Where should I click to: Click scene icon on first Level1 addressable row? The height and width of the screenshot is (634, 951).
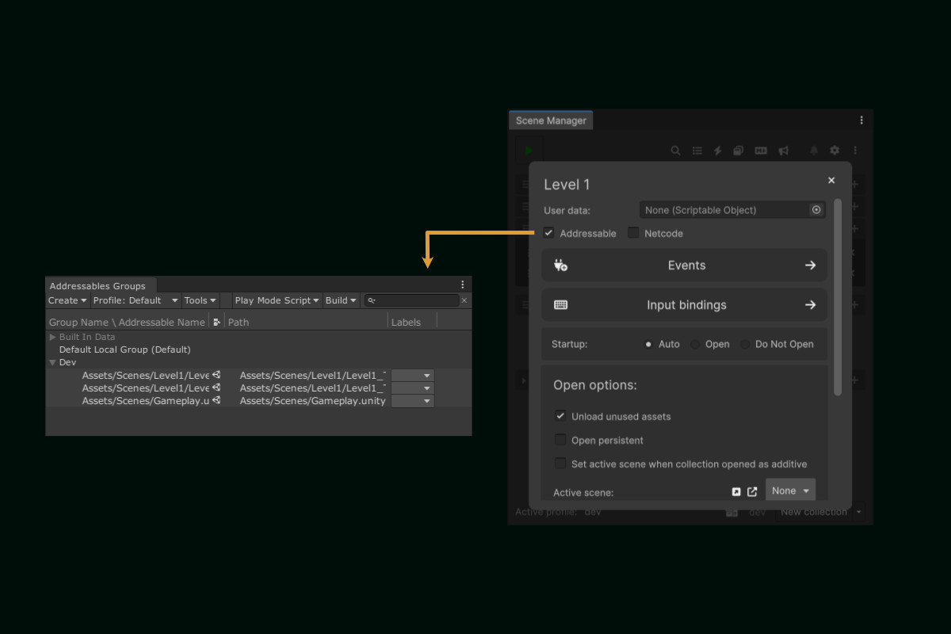click(x=216, y=375)
